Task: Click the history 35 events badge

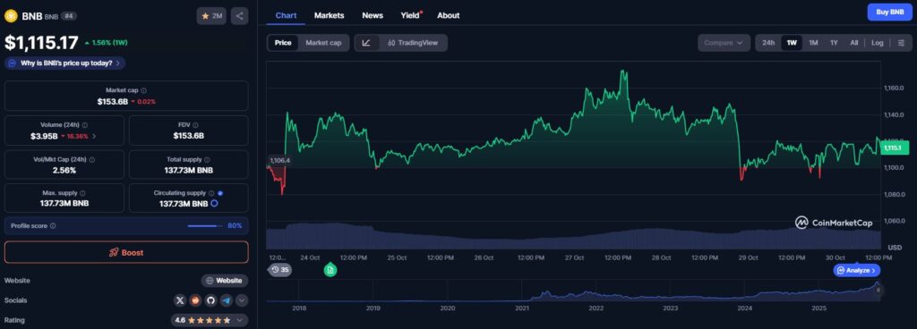Action: 280,269
